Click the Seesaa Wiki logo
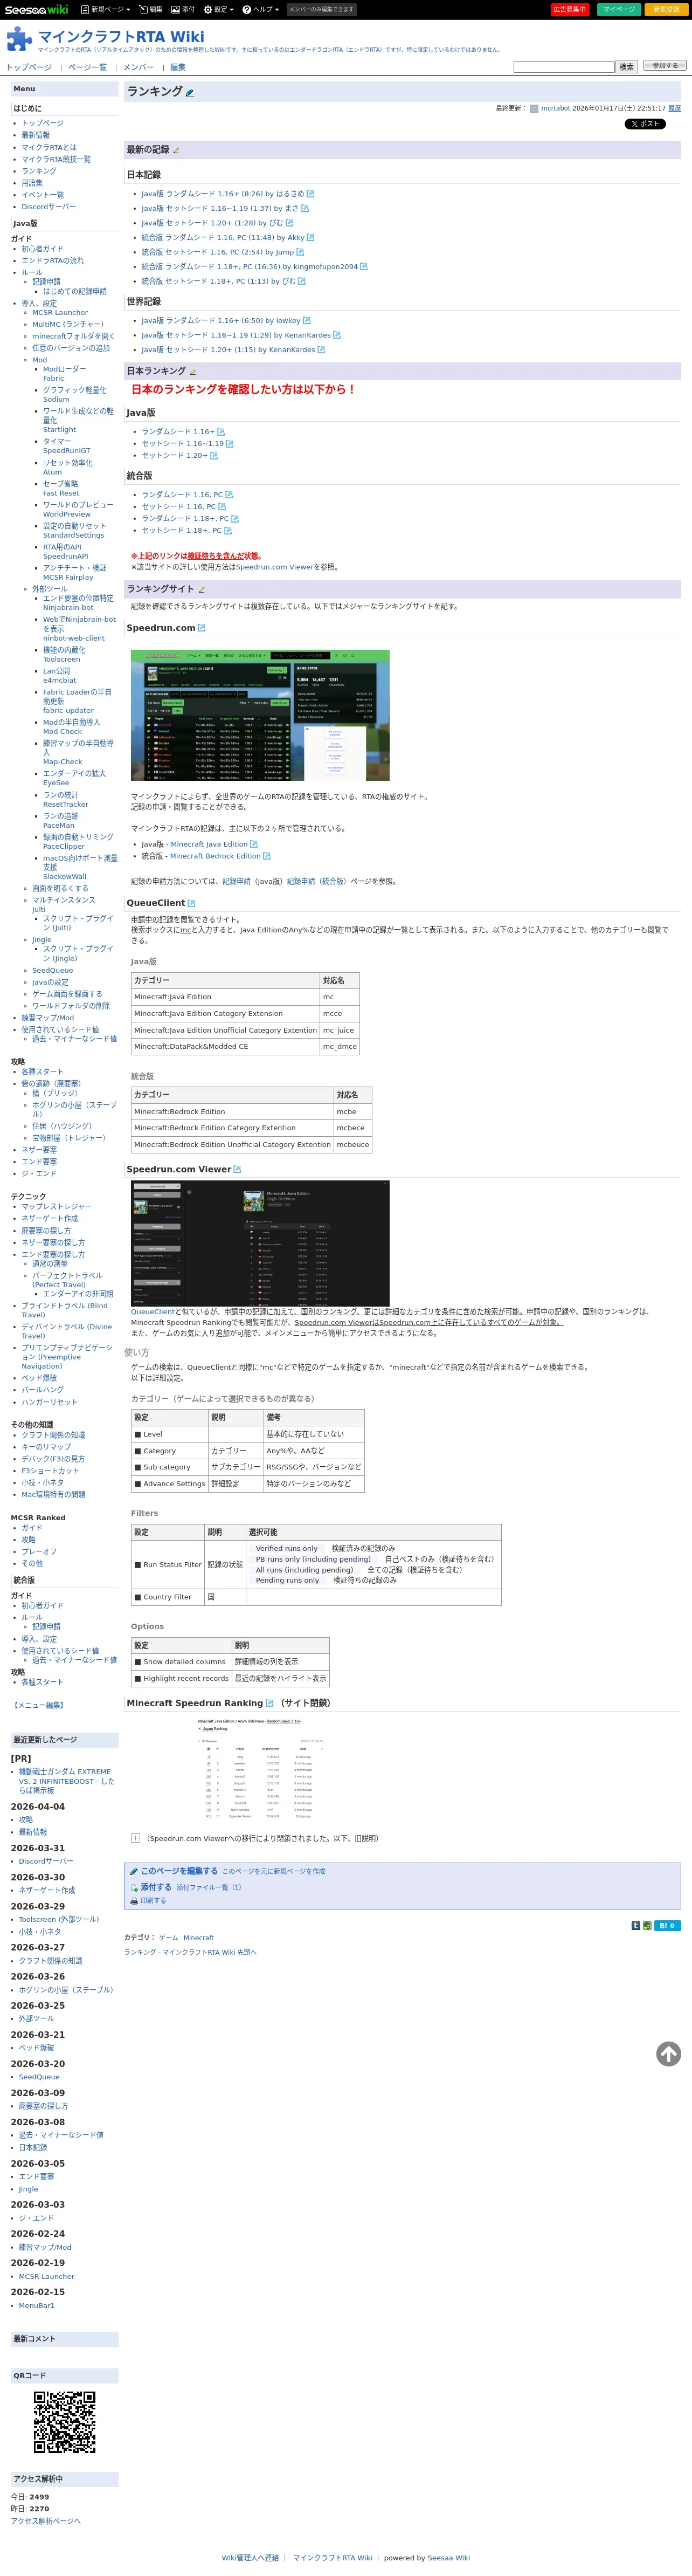Image resolution: width=692 pixels, height=2576 pixels. 36,9
